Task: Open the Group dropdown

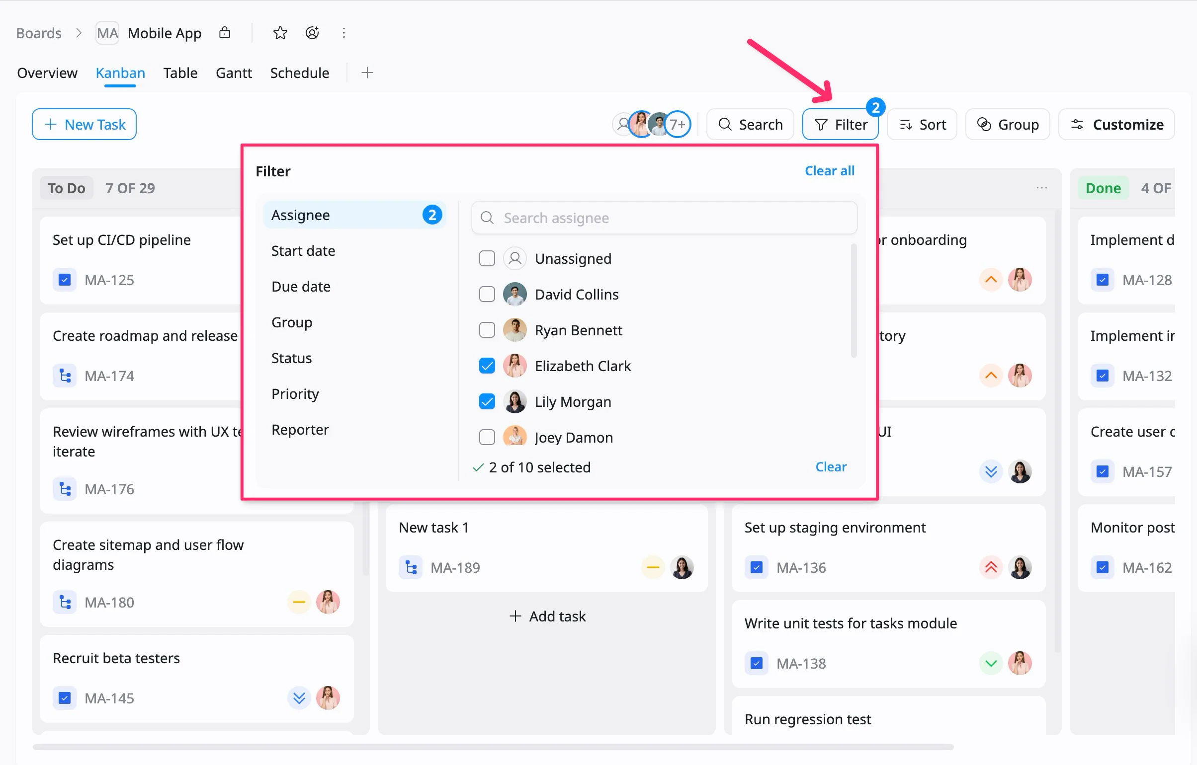Action: [x=1008, y=124]
